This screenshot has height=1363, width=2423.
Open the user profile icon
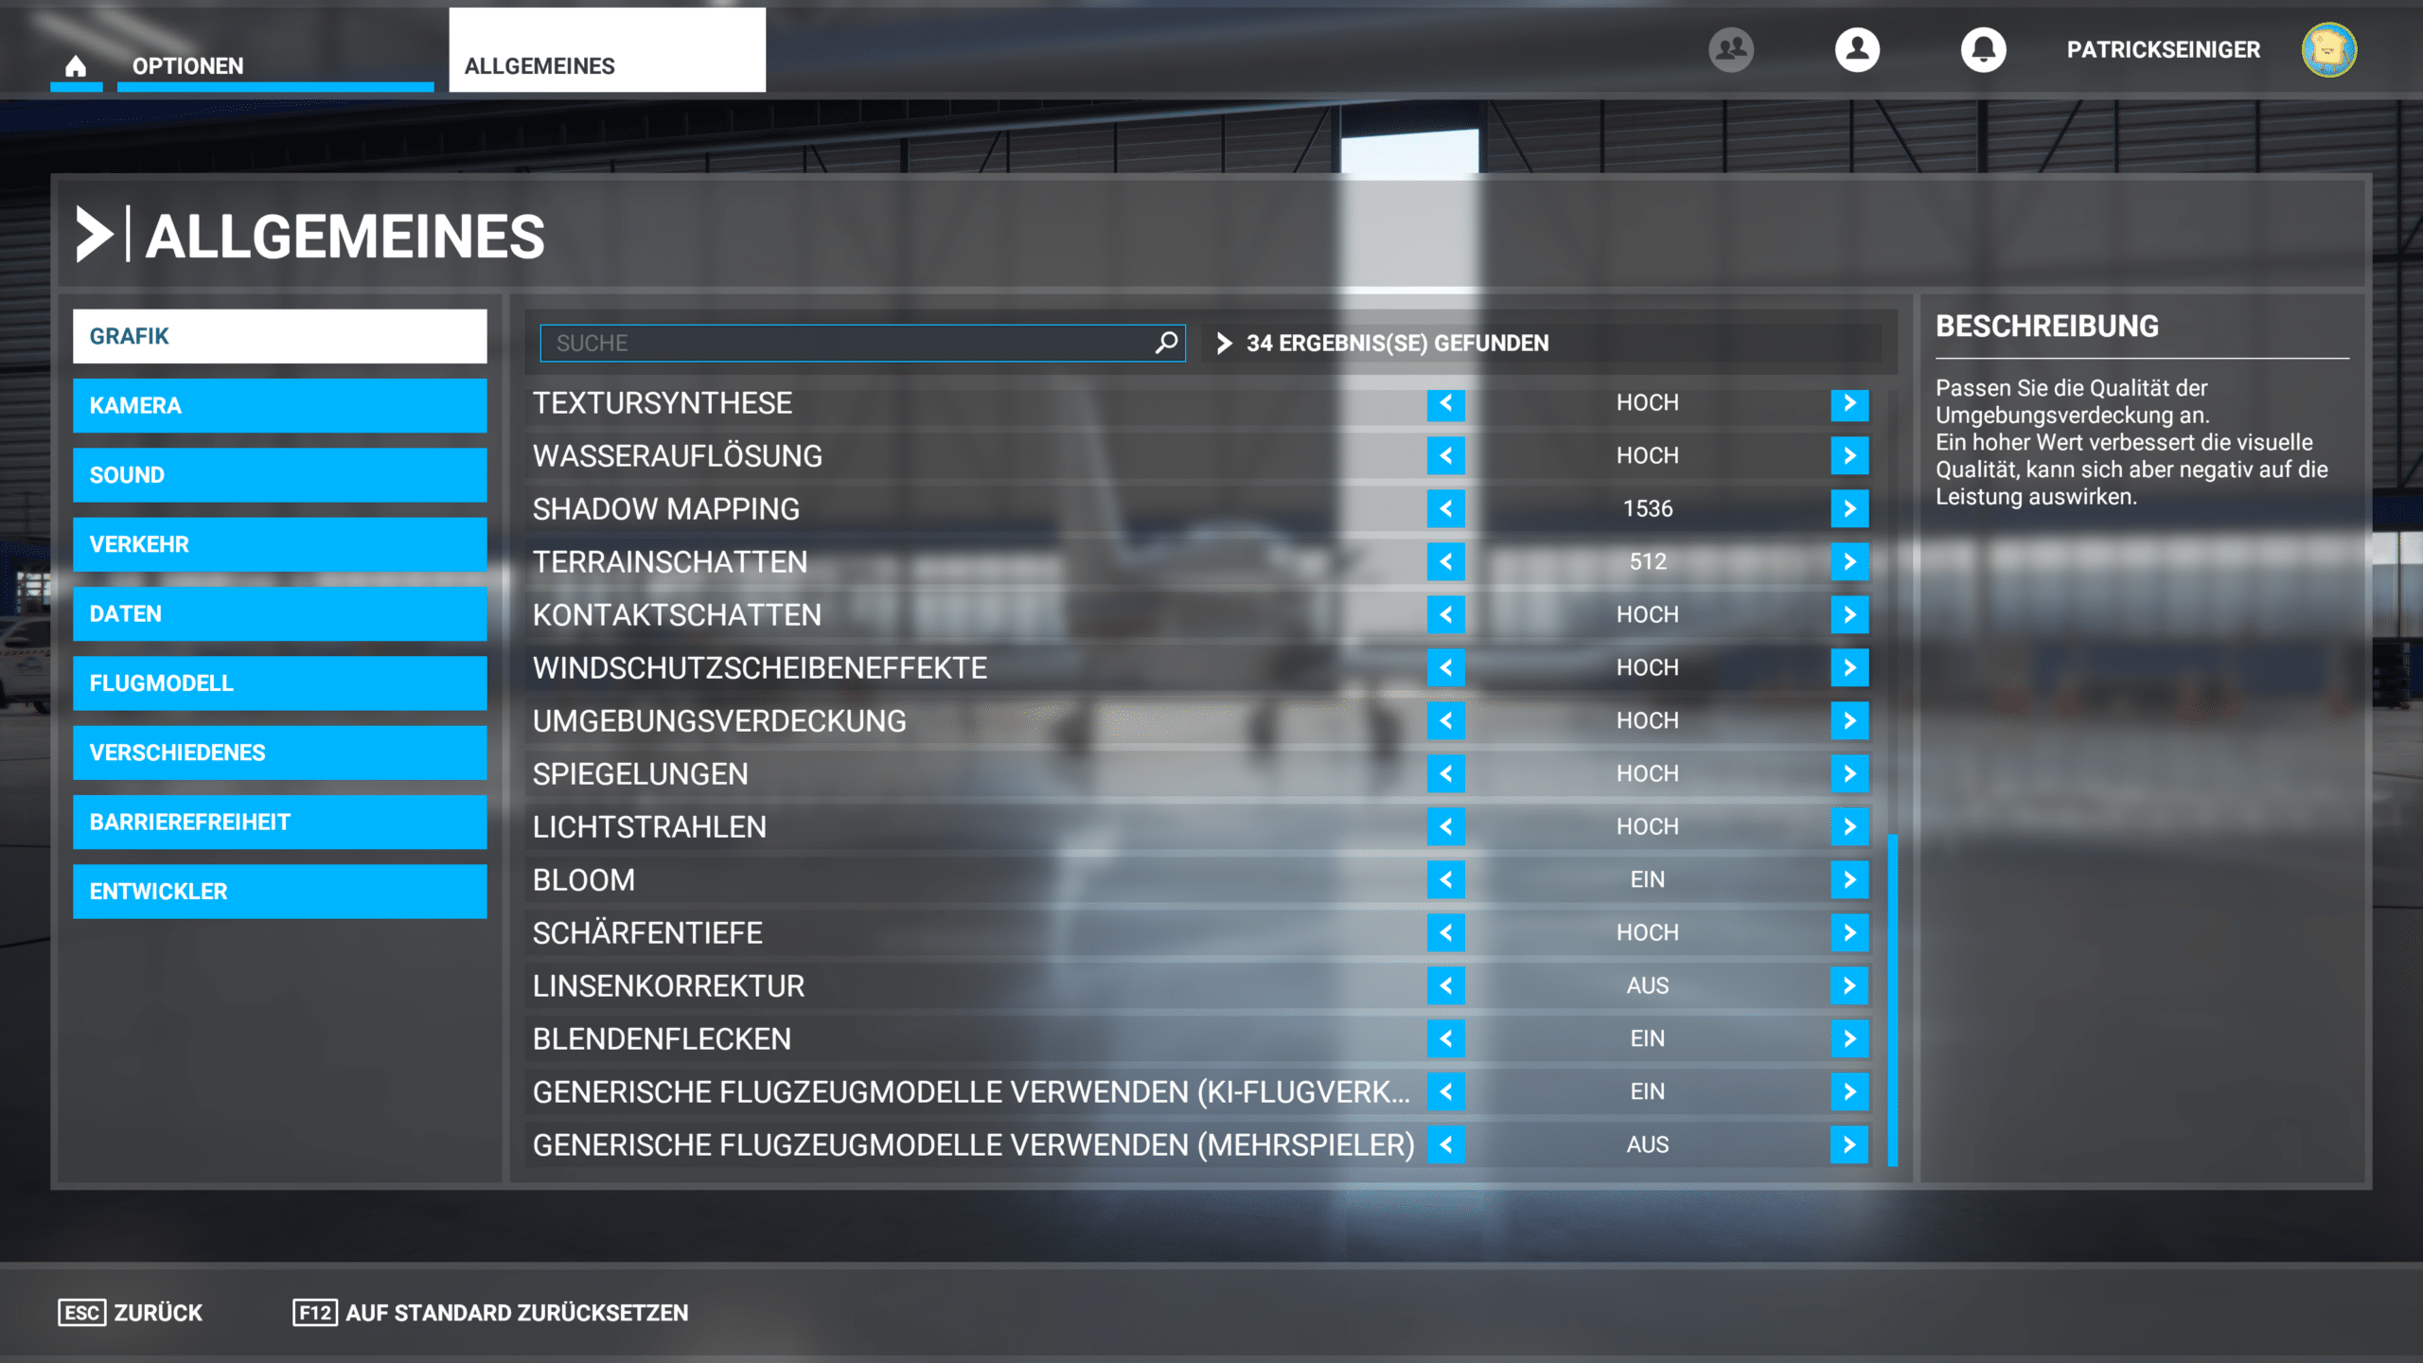[x=1857, y=49]
